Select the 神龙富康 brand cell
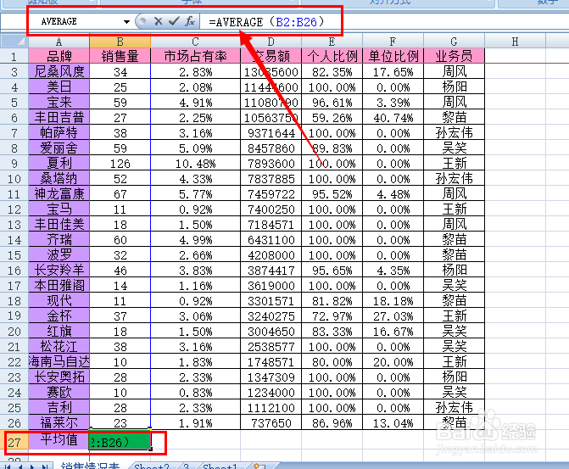The width and height of the screenshot is (569, 469). (x=59, y=194)
